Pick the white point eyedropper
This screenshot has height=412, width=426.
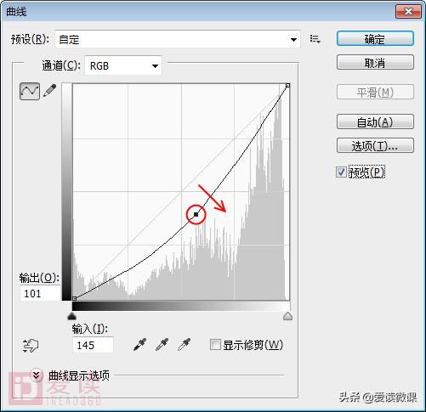point(185,345)
